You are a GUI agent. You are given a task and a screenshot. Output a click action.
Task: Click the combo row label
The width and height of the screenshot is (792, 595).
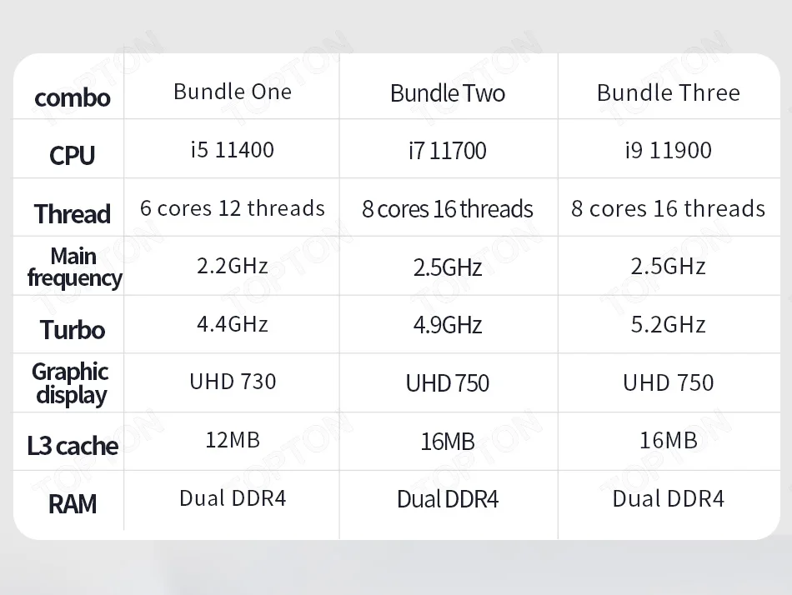pyautogui.click(x=73, y=97)
